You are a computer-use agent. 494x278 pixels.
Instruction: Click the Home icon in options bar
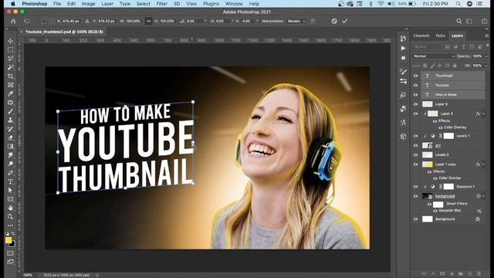(13, 21)
